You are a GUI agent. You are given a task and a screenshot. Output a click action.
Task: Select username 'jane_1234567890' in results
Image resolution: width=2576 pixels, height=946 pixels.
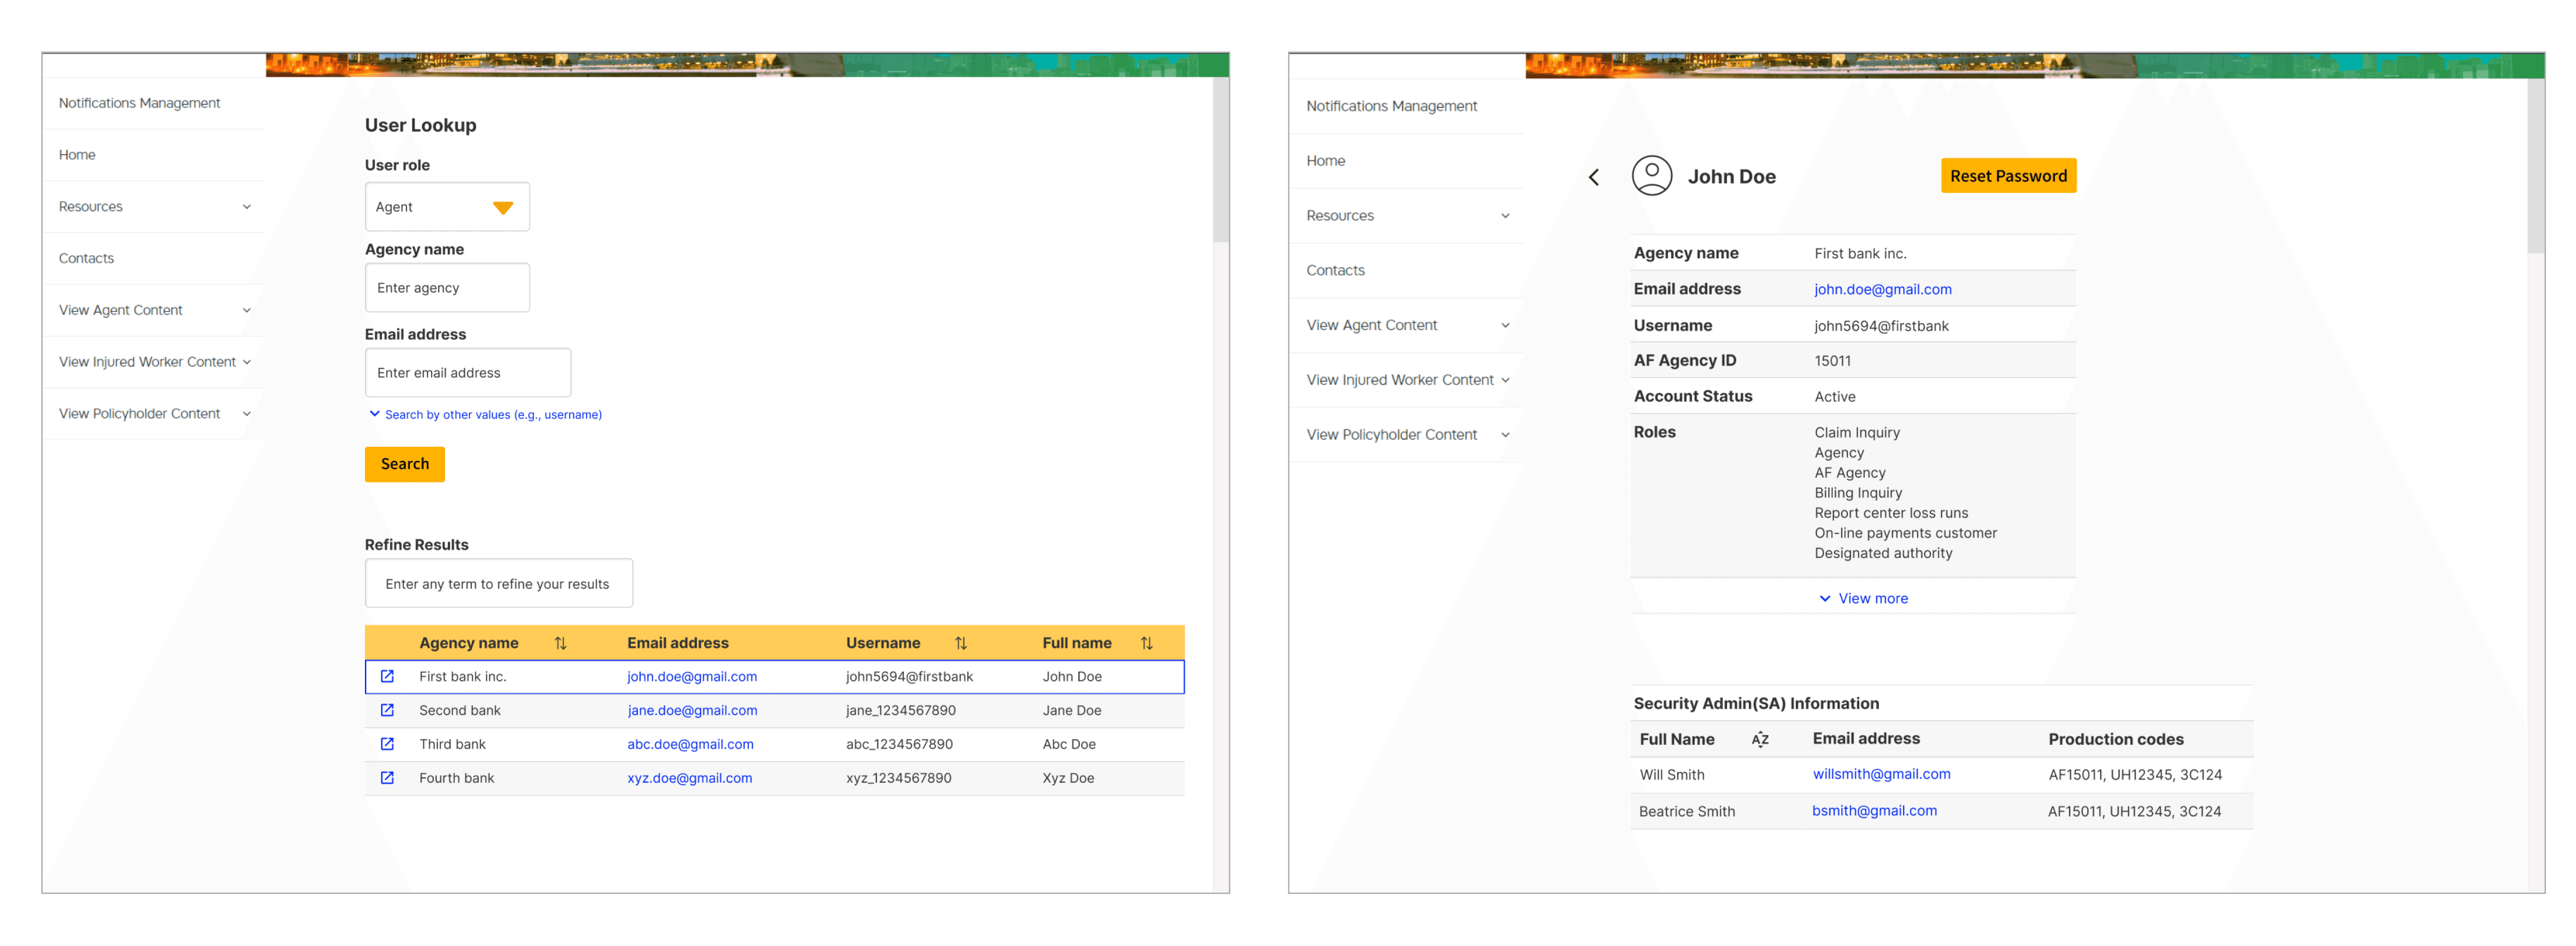coord(900,710)
